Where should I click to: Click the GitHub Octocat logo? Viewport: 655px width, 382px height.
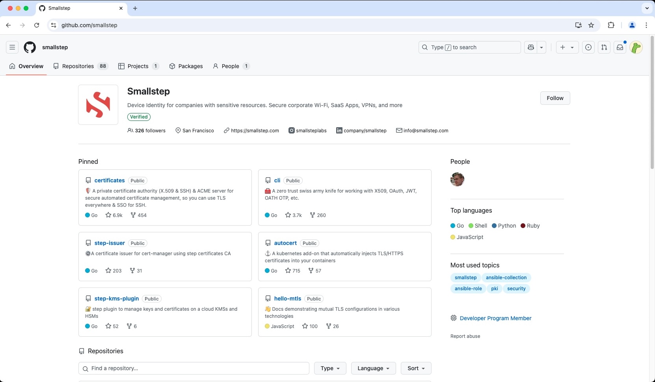30,47
